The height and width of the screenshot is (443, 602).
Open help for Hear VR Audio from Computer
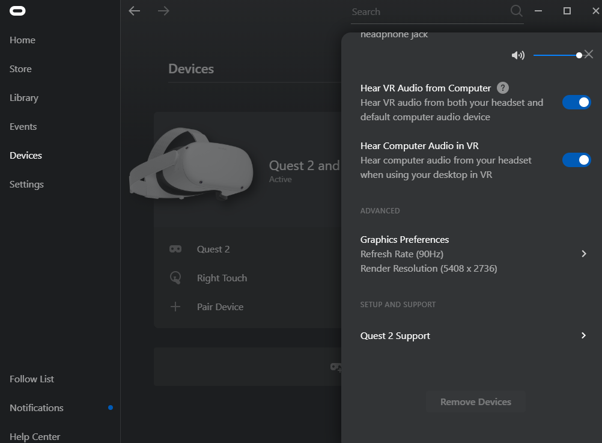502,88
